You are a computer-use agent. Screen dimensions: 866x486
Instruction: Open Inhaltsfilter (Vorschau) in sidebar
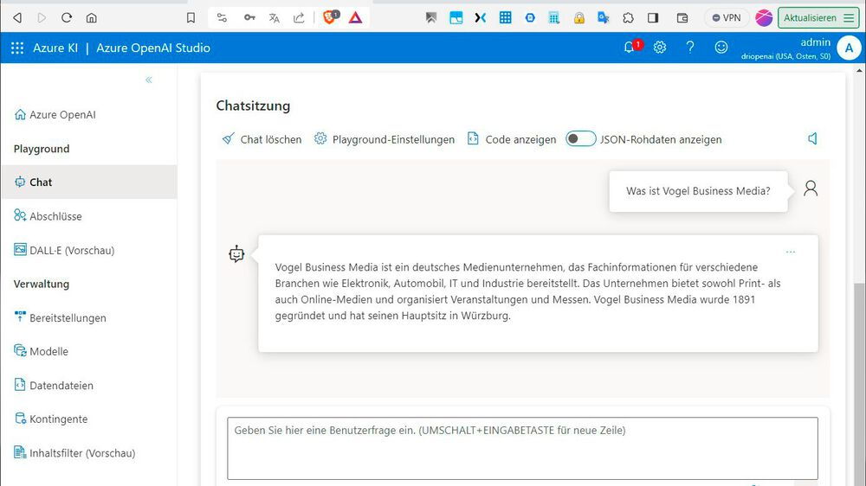point(74,453)
